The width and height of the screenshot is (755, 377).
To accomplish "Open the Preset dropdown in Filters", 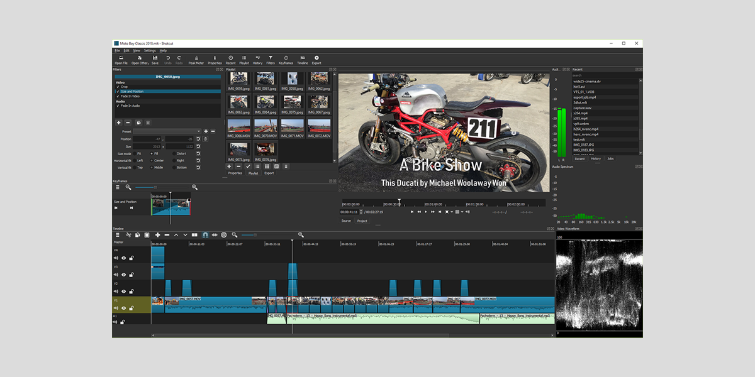I will [168, 131].
